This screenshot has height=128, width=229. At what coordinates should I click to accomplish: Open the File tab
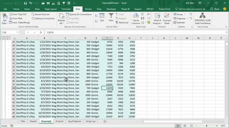pyautogui.click(x=5, y=9)
